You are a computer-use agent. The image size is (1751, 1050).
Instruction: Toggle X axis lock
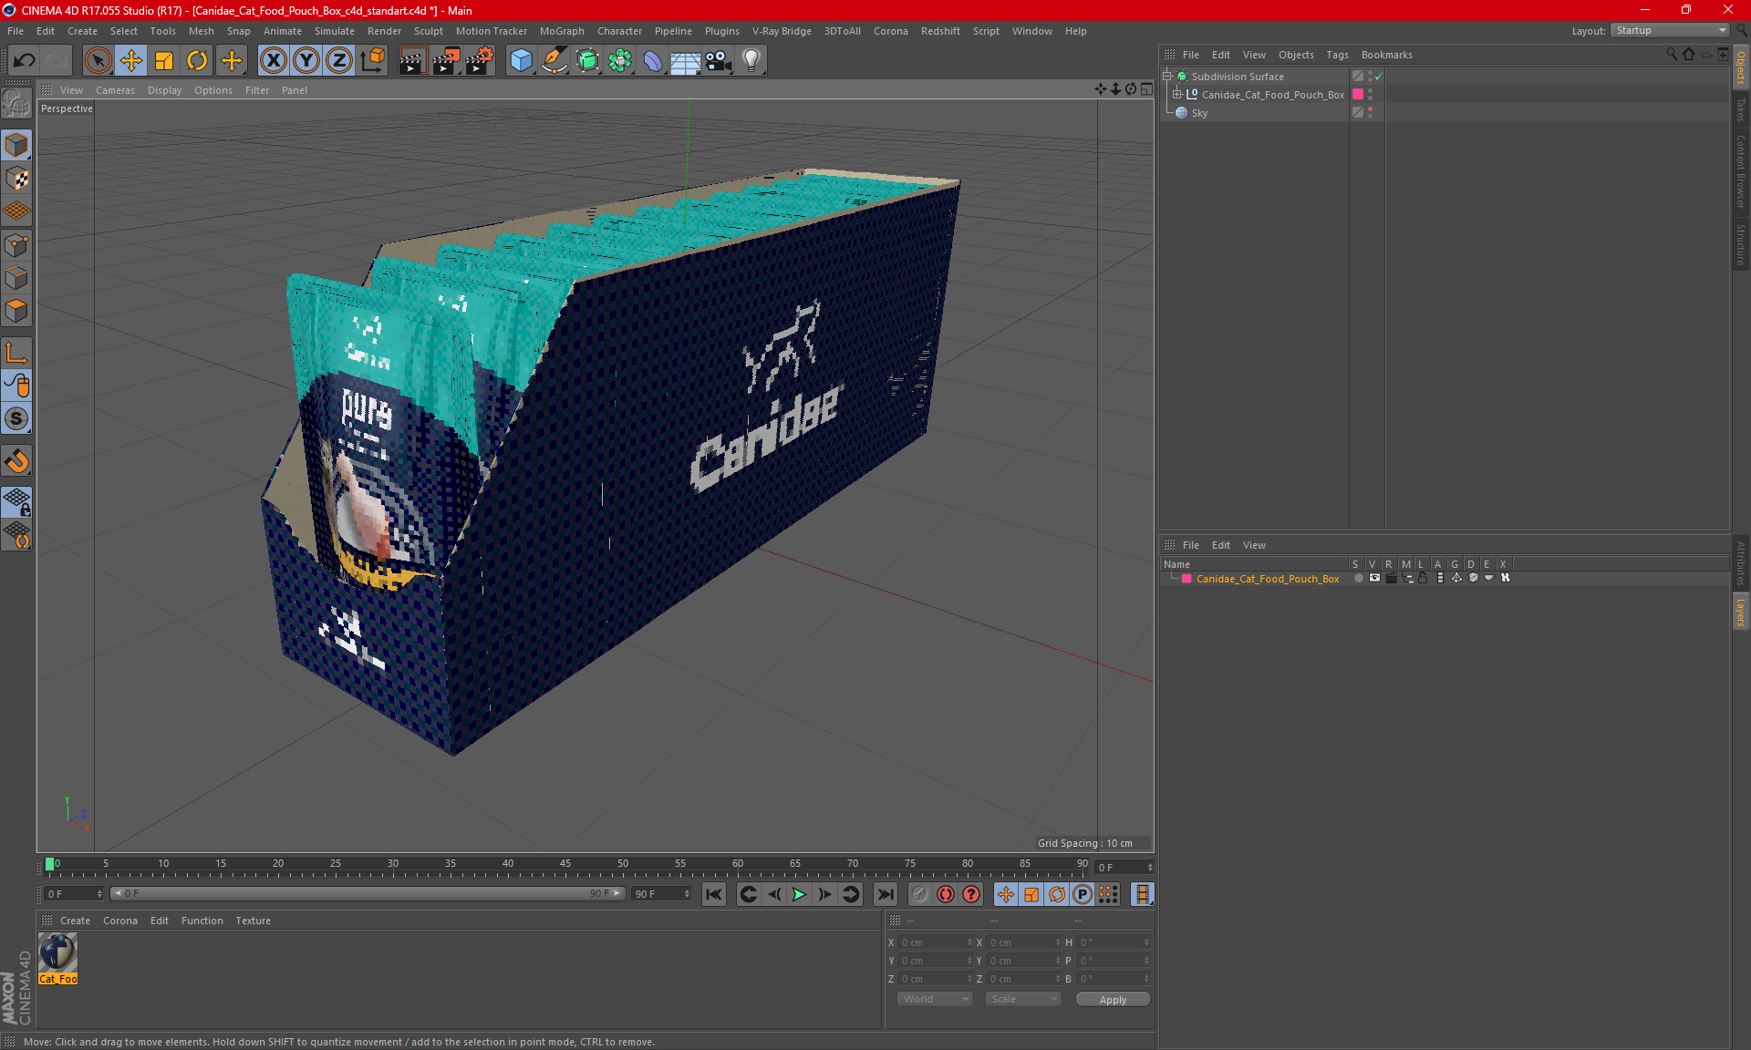click(273, 61)
